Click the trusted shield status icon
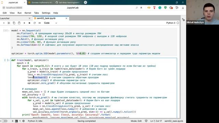The width and height of the screenshot is (219, 123). [x=146, y=121]
